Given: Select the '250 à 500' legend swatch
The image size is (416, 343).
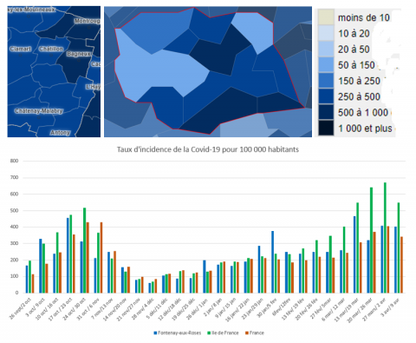Looking at the screenshot, I should coord(326,96).
